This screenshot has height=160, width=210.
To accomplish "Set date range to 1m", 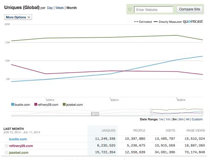I will click(x=168, y=119).
